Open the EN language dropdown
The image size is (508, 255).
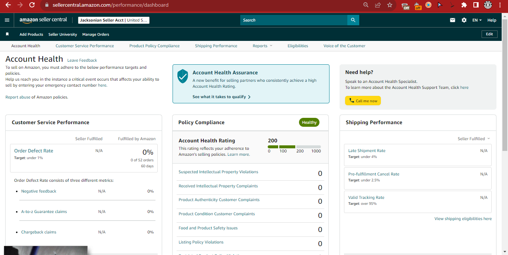point(477,20)
